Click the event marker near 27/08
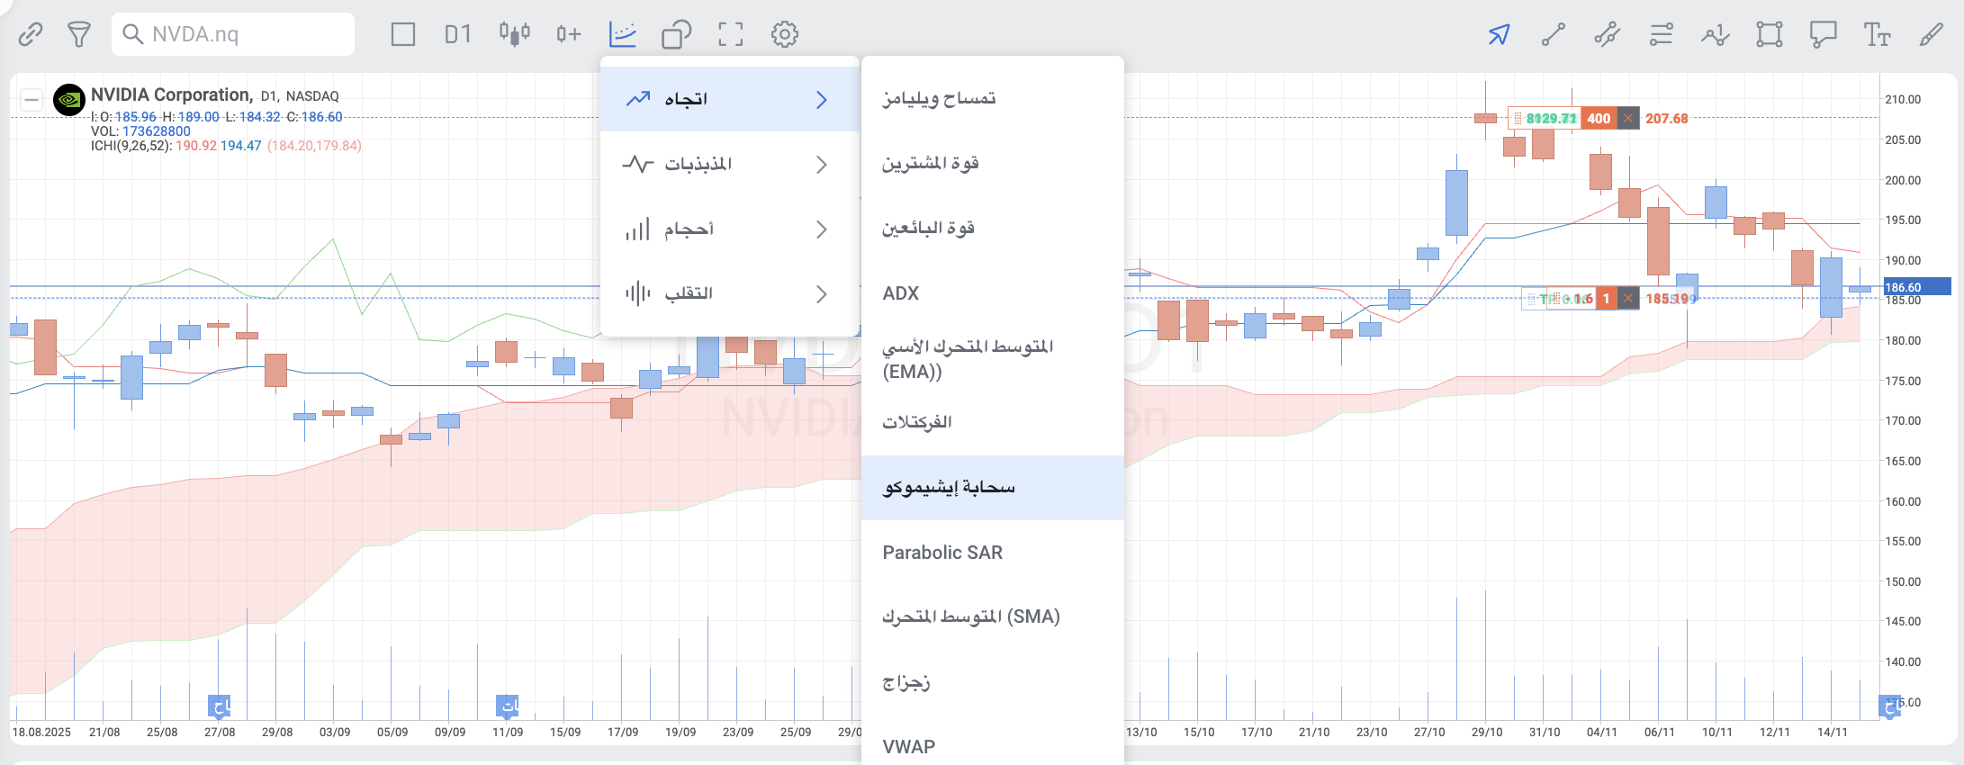The height and width of the screenshot is (765, 1964). tap(220, 706)
